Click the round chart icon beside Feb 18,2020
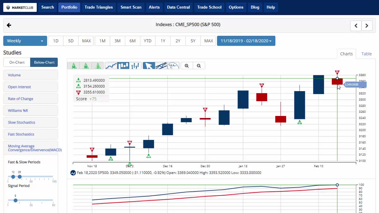 [x=73, y=173]
